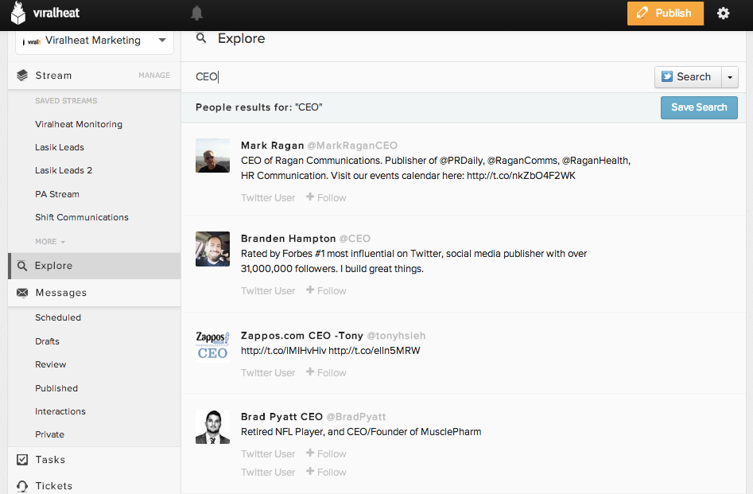Open the notifications bell icon
Viewport: 753px width, 494px height.
(x=197, y=13)
